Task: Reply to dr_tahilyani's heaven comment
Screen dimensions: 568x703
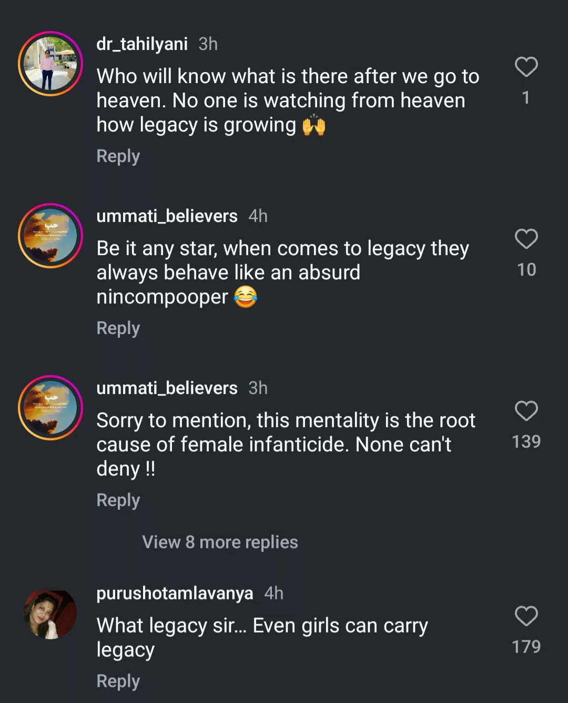Action: click(118, 156)
